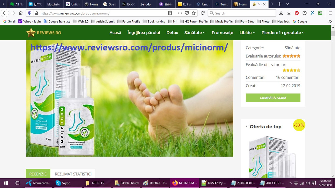Open Media Profile bookmarks folder

point(221,21)
